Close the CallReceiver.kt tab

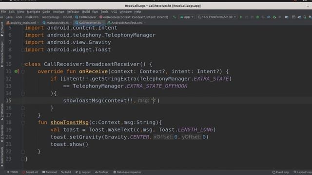click(x=103, y=23)
